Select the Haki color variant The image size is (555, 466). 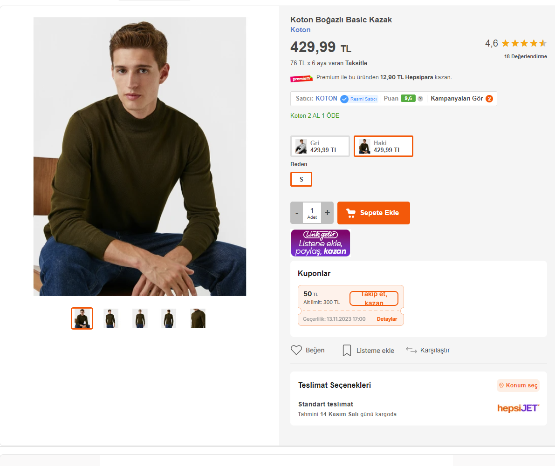point(384,146)
